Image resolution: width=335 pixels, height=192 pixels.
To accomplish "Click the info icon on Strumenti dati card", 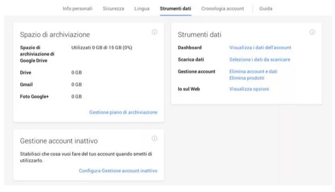I will (x=312, y=32).
